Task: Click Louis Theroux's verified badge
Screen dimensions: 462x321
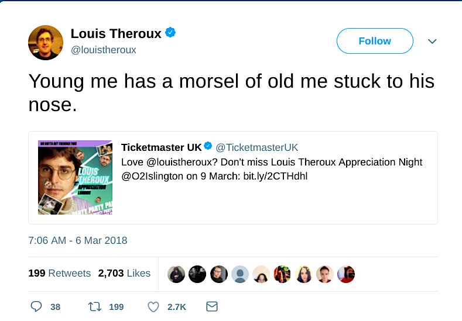Action: pos(170,32)
